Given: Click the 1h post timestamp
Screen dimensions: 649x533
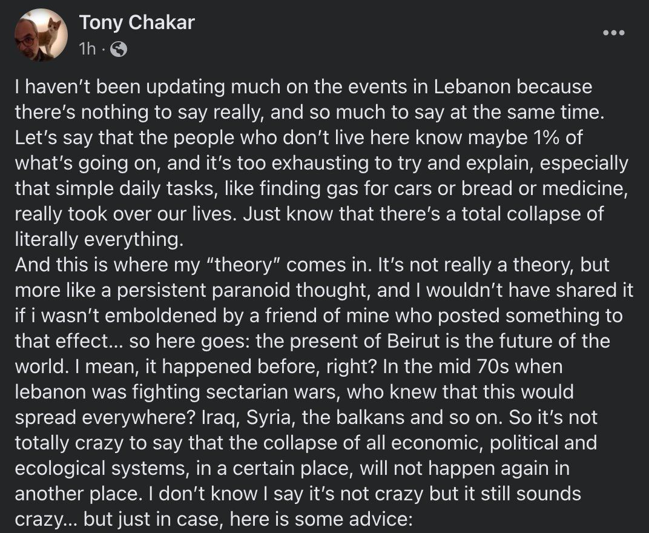Looking at the screenshot, I should [x=87, y=49].
